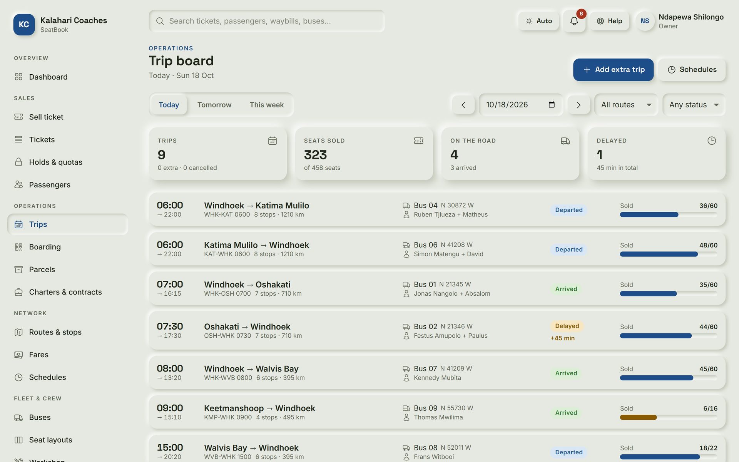Click the Bus 09 sold progress bar
The image size is (739, 462).
[669, 417]
